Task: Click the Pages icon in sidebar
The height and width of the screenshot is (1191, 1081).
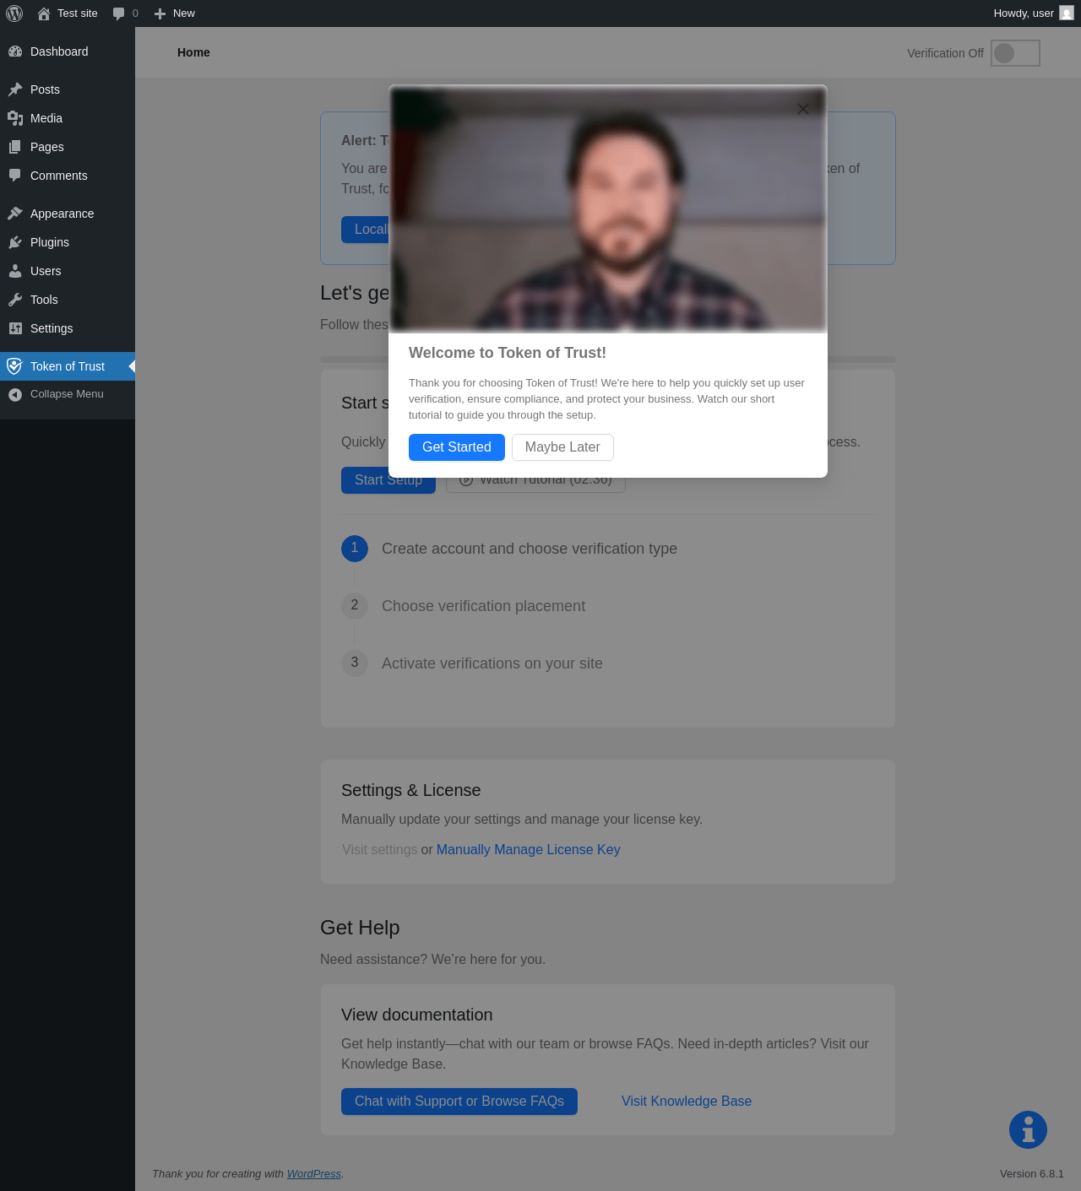Action: (15, 147)
